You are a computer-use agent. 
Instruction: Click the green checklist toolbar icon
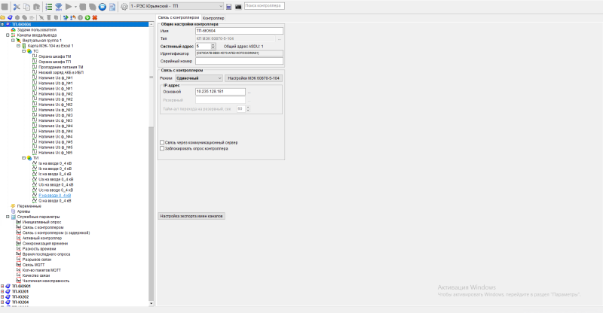point(49,7)
